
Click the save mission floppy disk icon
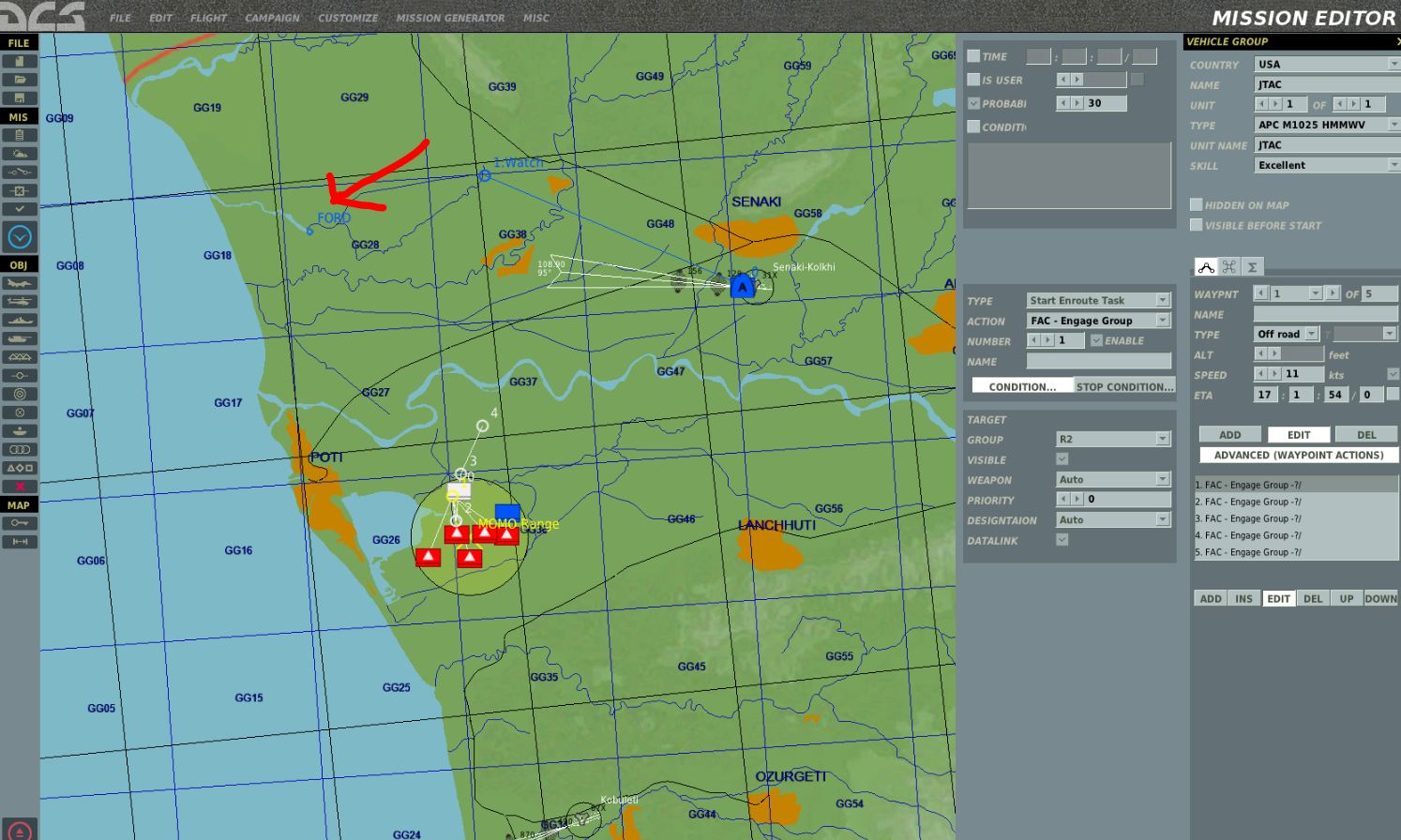(19, 97)
